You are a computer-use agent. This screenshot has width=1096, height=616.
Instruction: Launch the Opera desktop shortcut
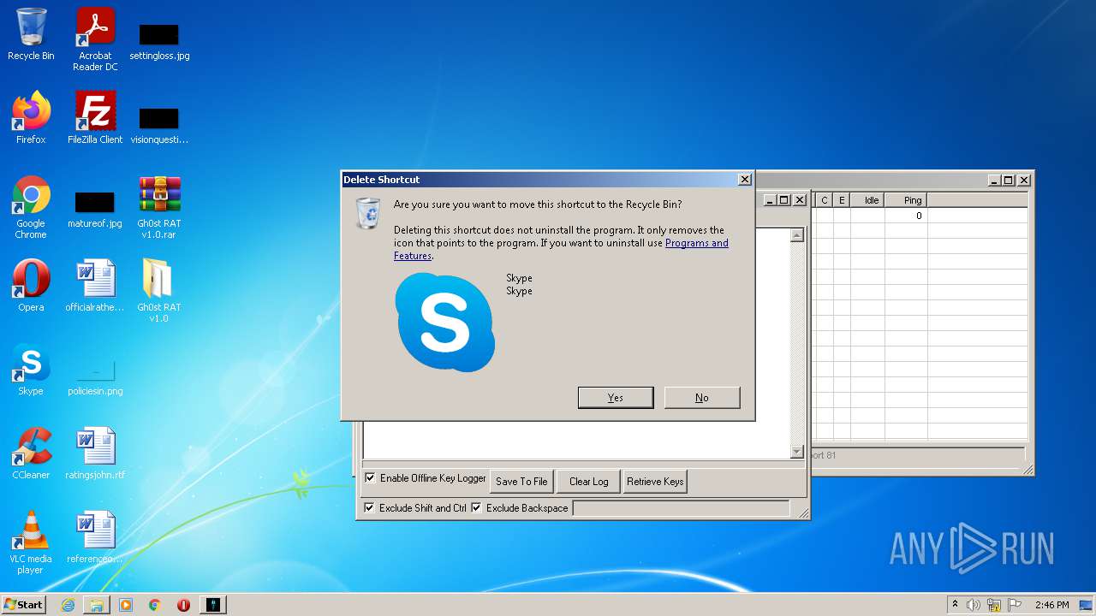tap(31, 286)
